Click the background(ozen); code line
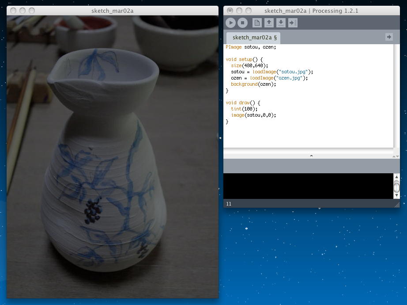The height and width of the screenshot is (305, 407). coord(253,84)
